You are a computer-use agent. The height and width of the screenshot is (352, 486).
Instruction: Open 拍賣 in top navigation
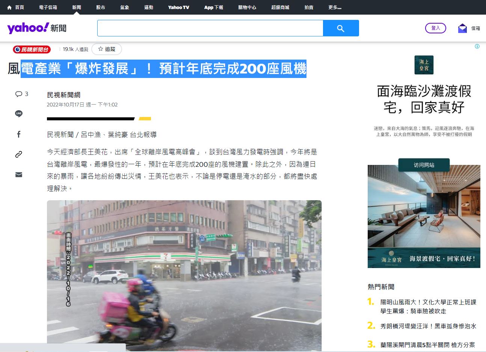(x=309, y=7)
